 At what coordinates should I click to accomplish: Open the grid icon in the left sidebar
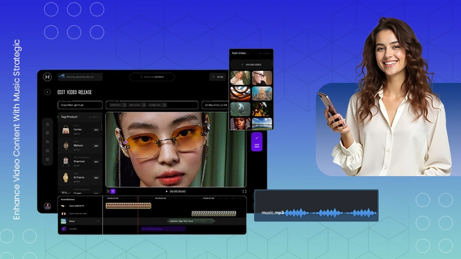tap(47, 159)
